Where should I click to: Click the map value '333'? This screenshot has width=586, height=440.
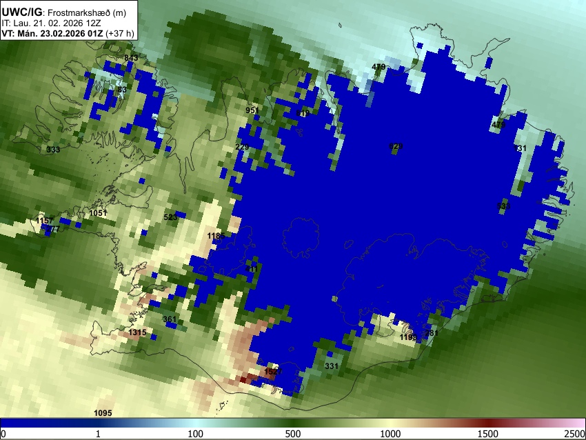pyautogui.click(x=53, y=150)
